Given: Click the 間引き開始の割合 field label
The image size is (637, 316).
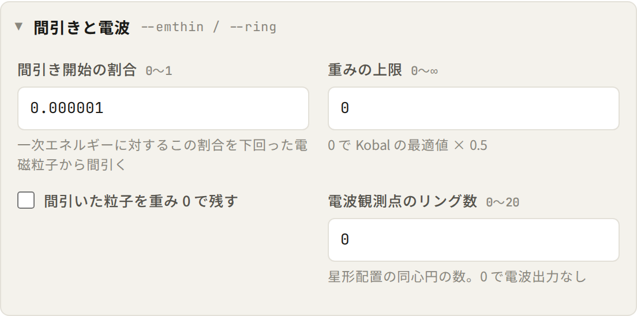Looking at the screenshot, I should pos(77,70).
